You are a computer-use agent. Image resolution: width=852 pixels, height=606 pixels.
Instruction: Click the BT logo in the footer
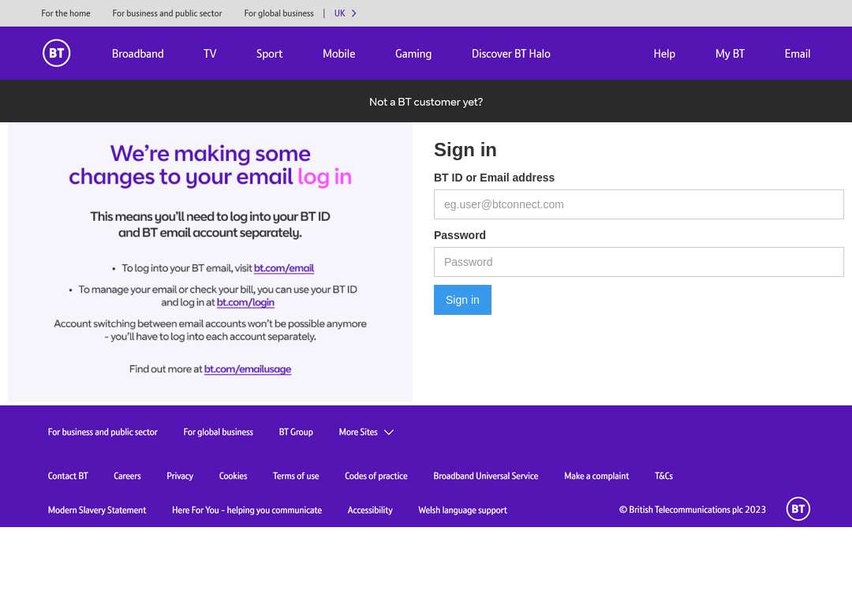[x=798, y=509]
